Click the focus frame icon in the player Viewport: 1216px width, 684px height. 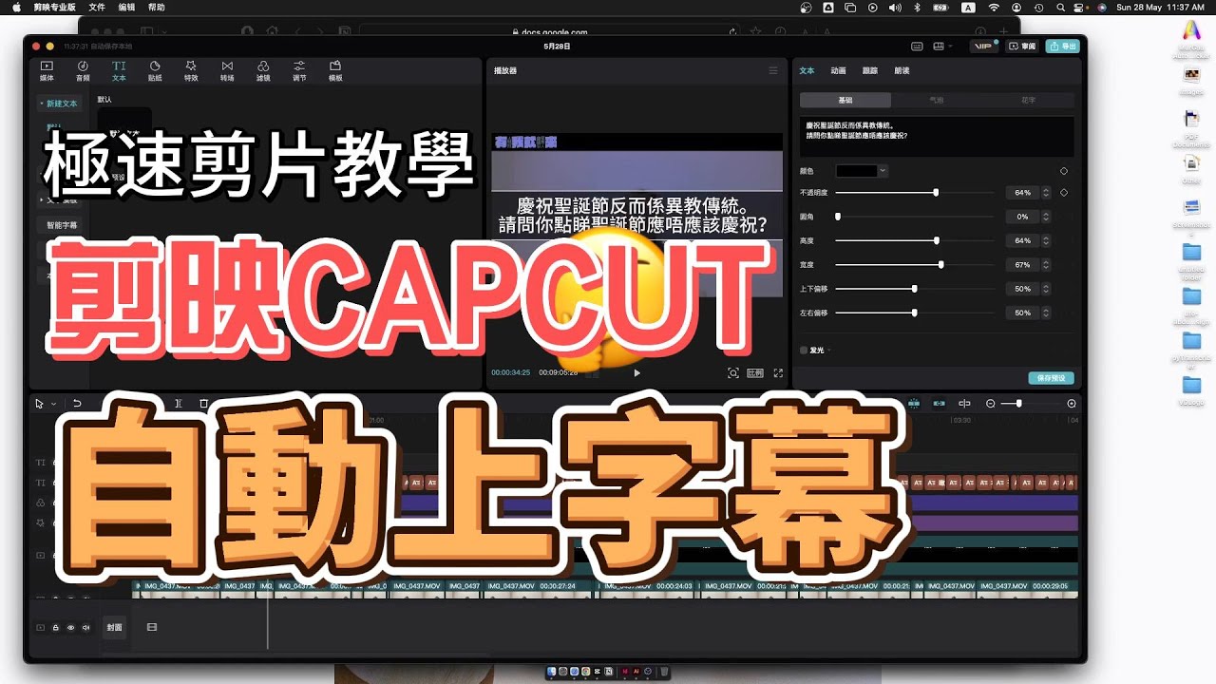click(732, 372)
